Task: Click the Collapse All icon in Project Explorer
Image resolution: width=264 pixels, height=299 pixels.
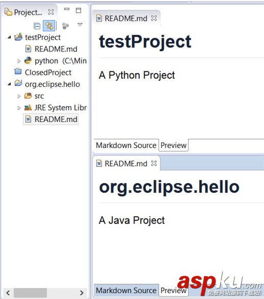Action: [37, 26]
